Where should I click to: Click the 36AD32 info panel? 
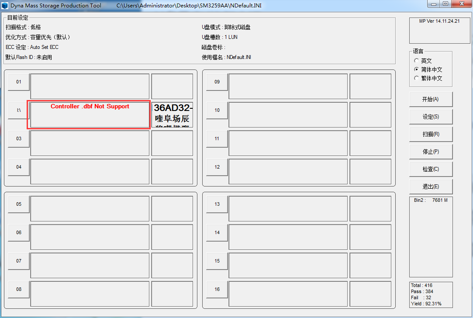pyautogui.click(x=172, y=114)
